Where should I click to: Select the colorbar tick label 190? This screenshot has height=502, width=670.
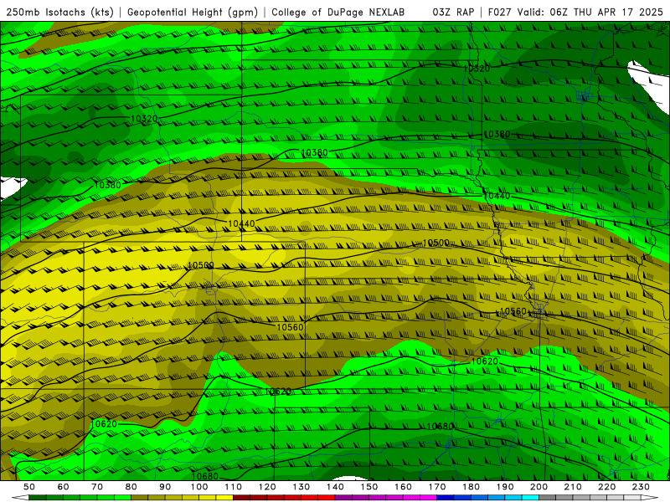505,487
